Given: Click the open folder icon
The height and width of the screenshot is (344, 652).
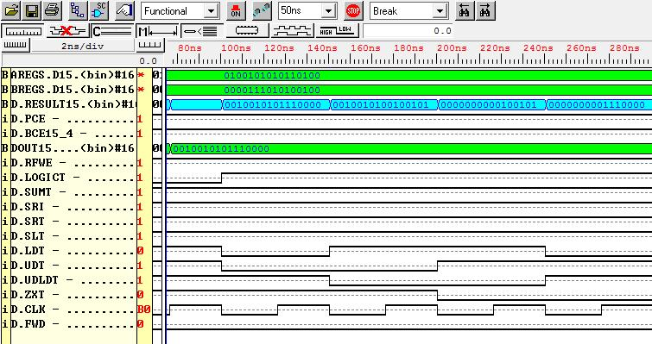Looking at the screenshot, I should (11, 11).
